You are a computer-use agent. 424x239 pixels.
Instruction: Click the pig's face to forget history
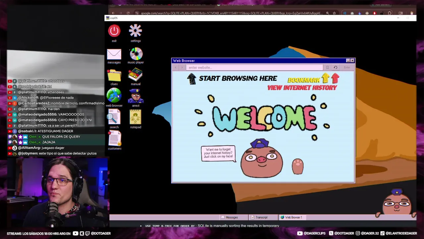pyautogui.click(x=261, y=160)
